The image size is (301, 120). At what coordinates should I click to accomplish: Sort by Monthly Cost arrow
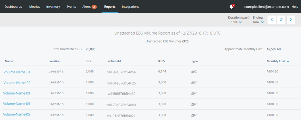(288, 61)
